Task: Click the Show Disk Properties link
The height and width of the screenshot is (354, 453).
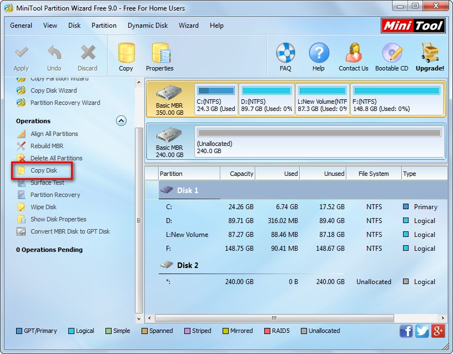Action: (x=58, y=219)
